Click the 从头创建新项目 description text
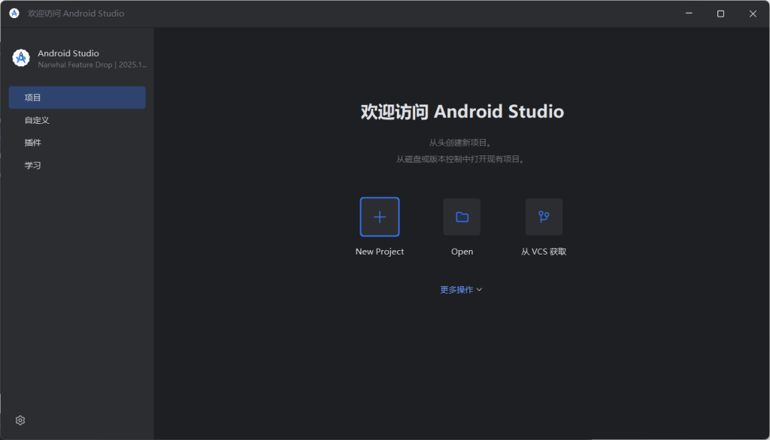Image resolution: width=770 pixels, height=440 pixels. tap(461, 143)
